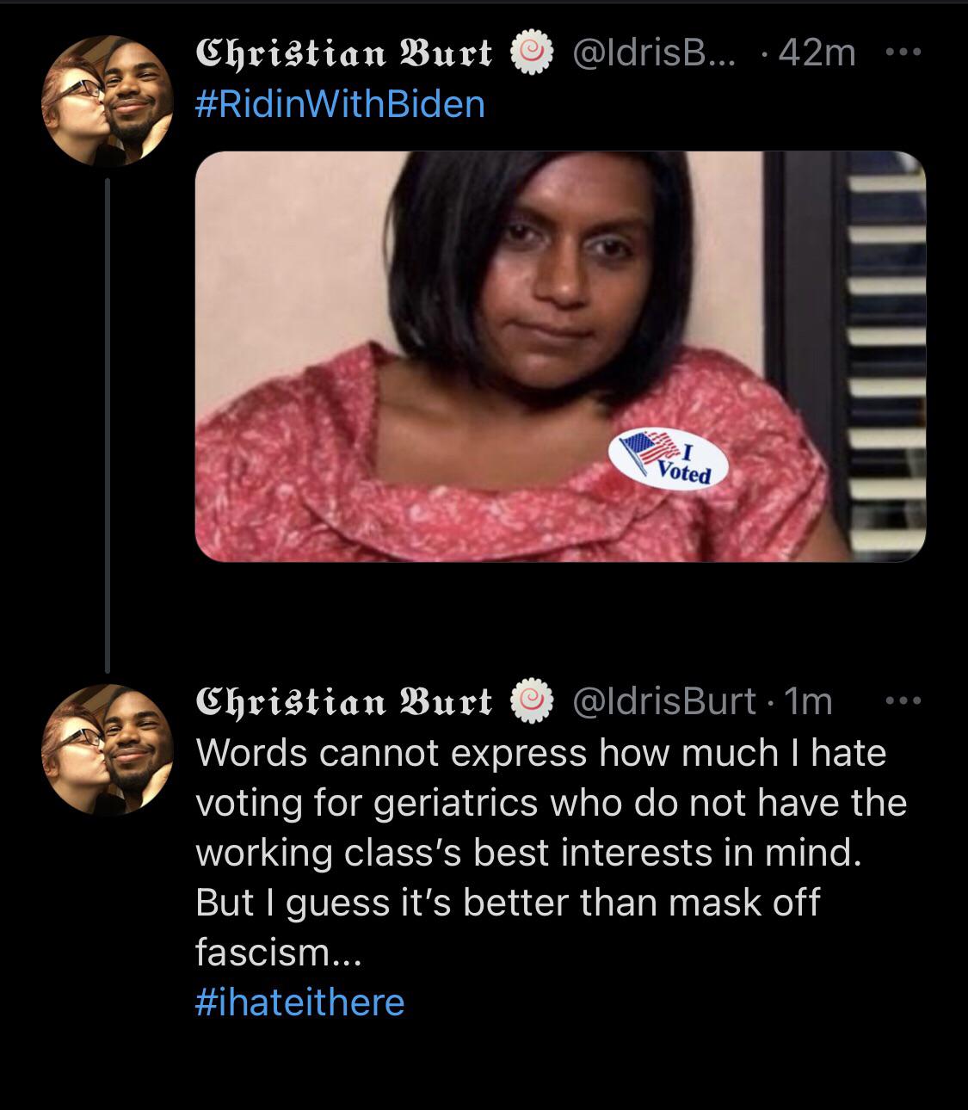Click swirl badge next to name in 1m tweet
Image resolution: width=968 pixels, height=1110 pixels.
[x=531, y=701]
